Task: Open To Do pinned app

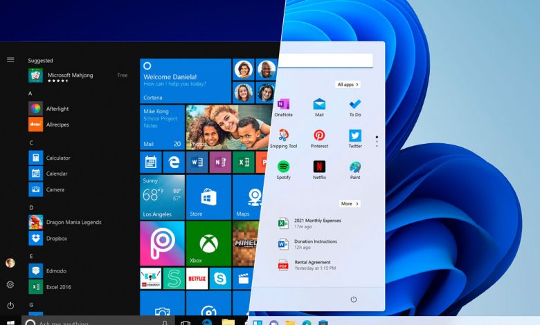Action: click(x=355, y=108)
